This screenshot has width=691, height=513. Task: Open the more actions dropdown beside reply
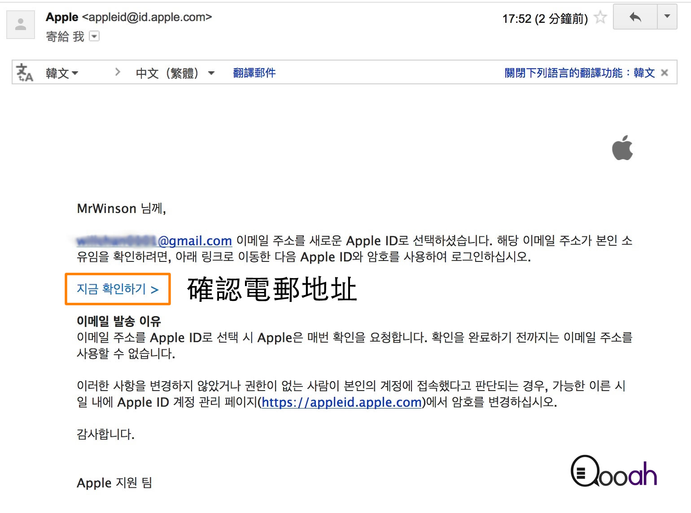tap(667, 17)
